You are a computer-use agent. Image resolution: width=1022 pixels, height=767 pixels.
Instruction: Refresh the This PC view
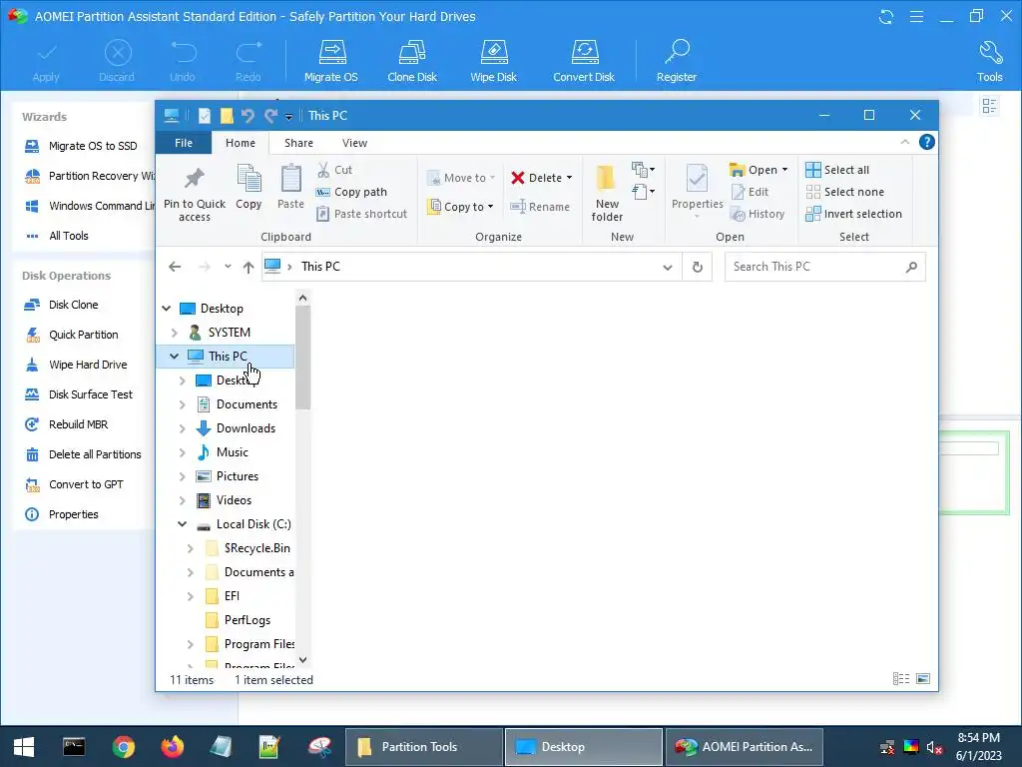point(698,267)
